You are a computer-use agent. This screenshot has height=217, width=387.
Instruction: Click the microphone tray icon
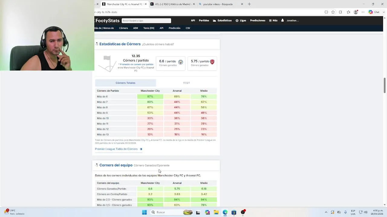345,212
